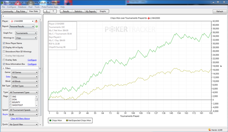
Task: Open the Quick filter dropdown
Action: click(x=23, y=124)
